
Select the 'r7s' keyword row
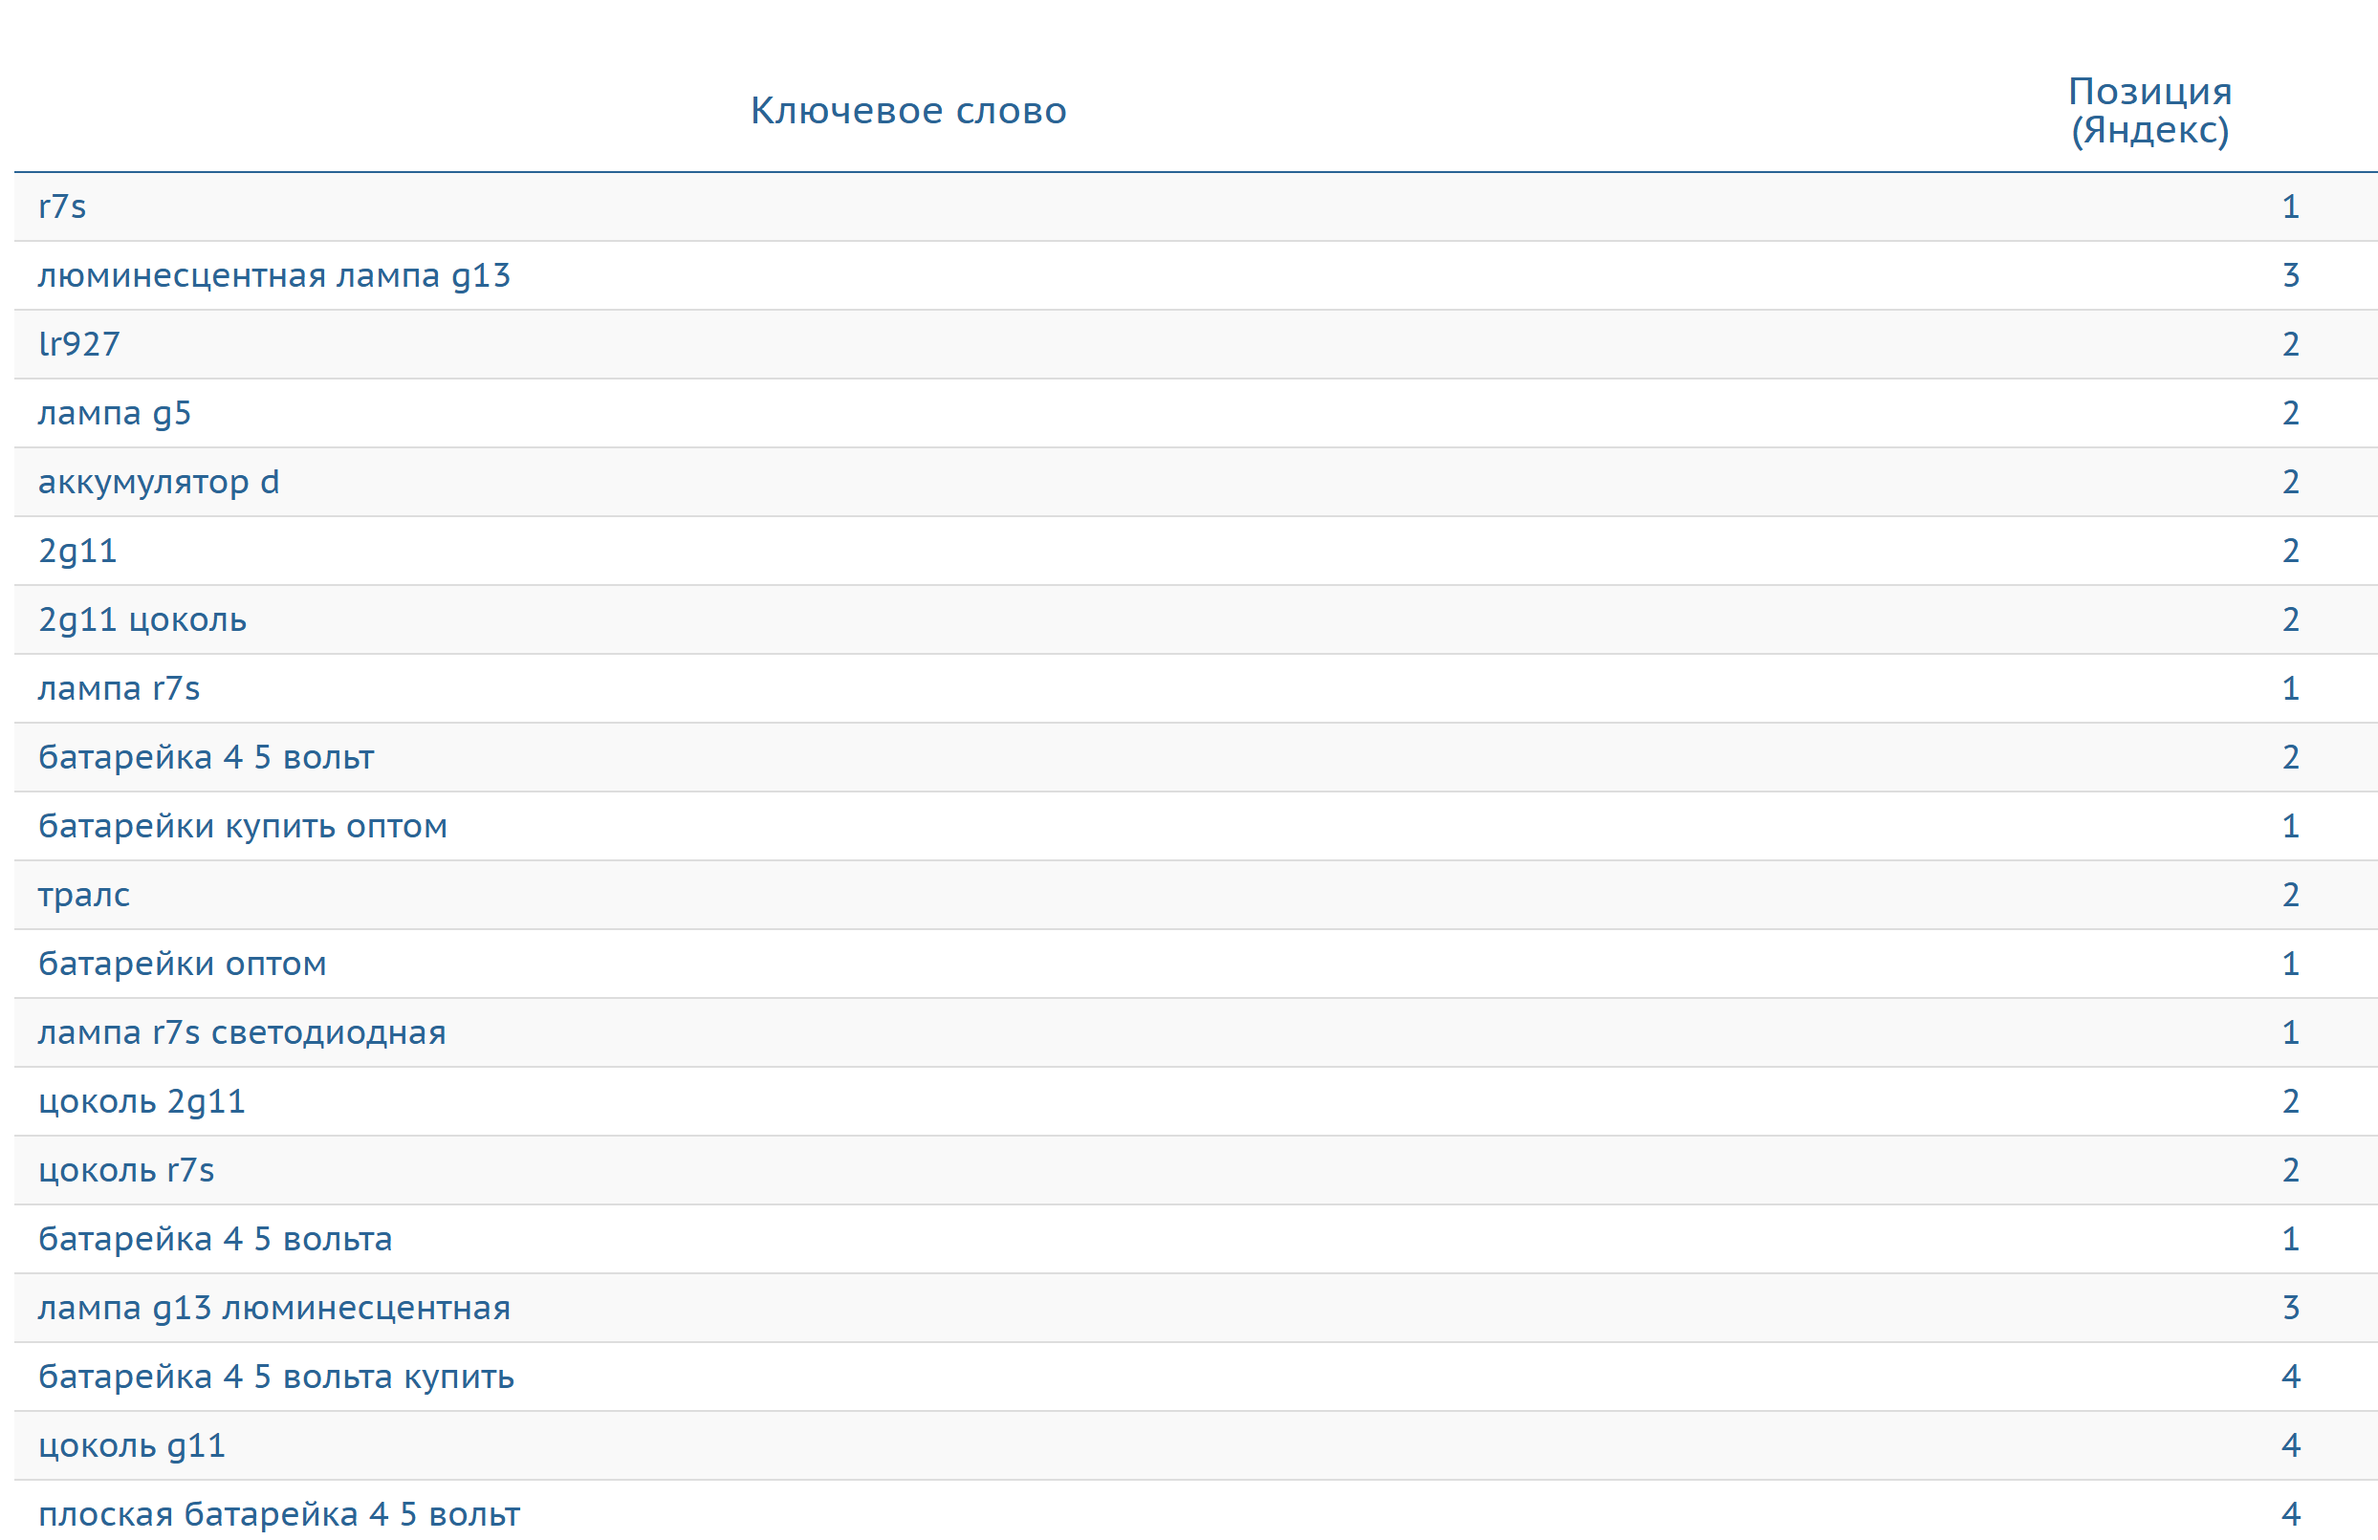pos(62,206)
